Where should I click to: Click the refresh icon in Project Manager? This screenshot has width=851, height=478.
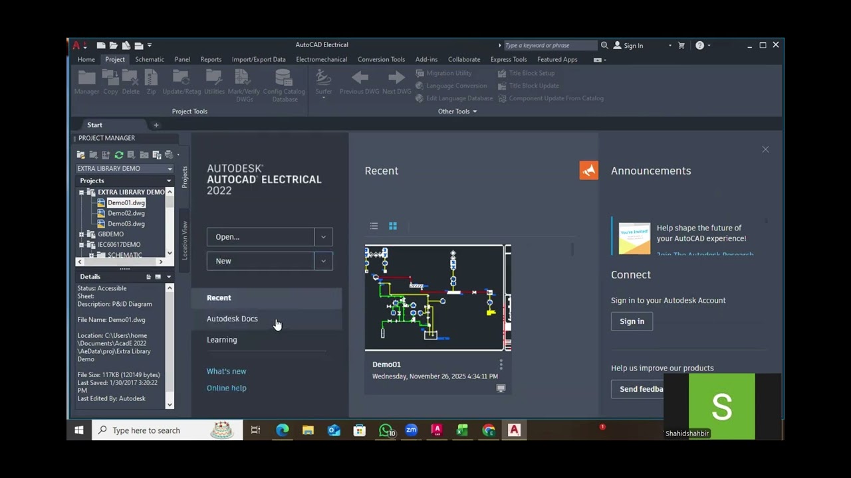click(118, 155)
